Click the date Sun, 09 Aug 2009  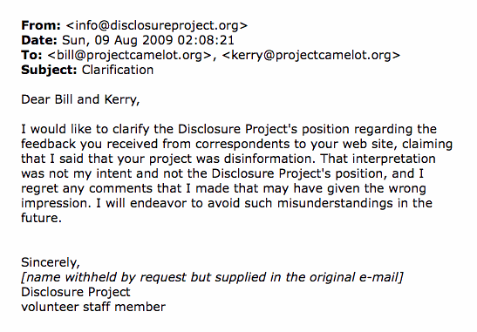pyautogui.click(x=117, y=40)
